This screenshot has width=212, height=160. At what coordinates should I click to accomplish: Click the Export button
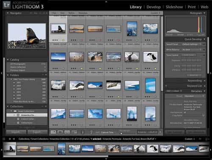point(37,132)
